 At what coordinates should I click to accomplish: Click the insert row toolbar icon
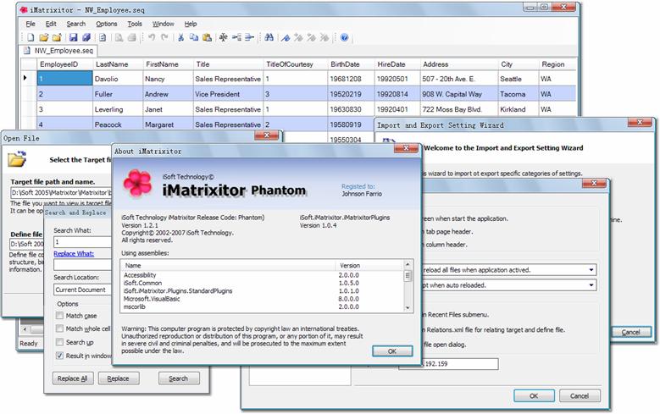point(236,37)
